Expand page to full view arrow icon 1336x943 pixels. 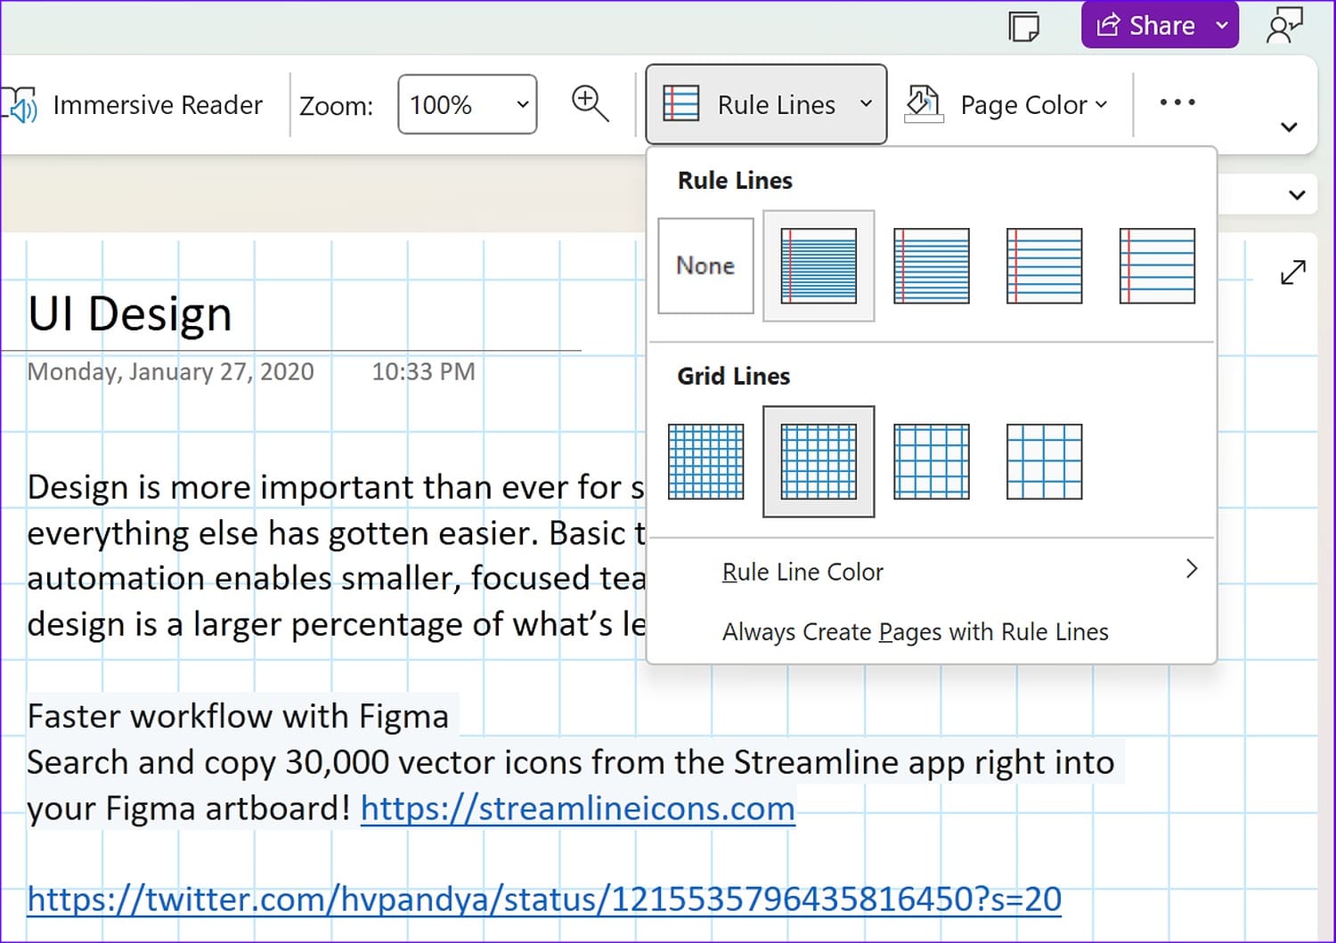pyautogui.click(x=1292, y=272)
